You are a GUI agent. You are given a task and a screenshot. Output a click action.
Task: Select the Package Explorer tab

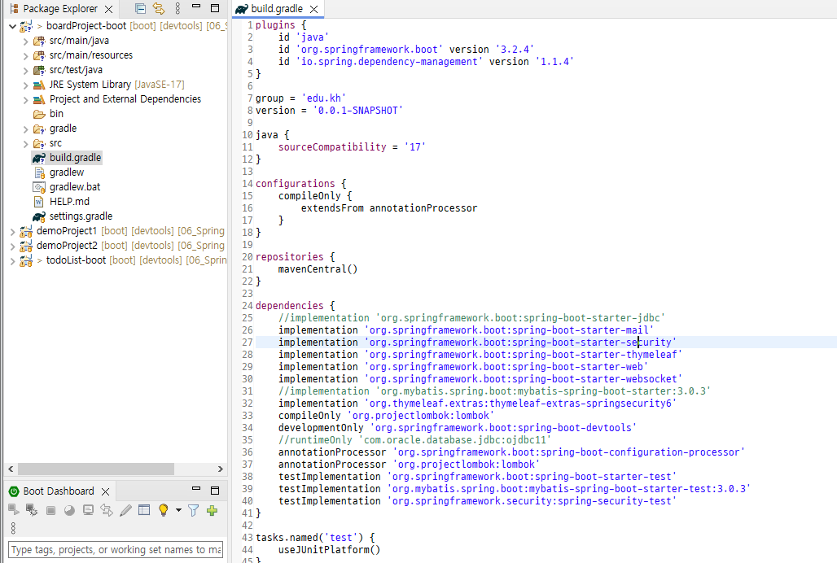point(60,8)
